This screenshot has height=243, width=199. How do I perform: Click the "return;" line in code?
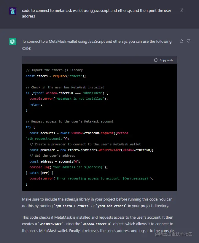click(x=36, y=104)
